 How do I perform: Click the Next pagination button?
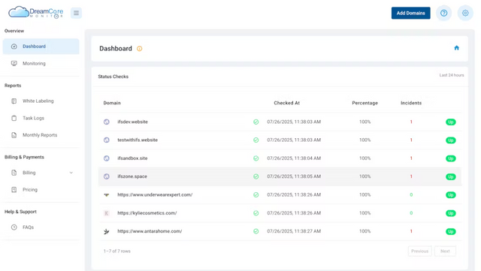445,251
